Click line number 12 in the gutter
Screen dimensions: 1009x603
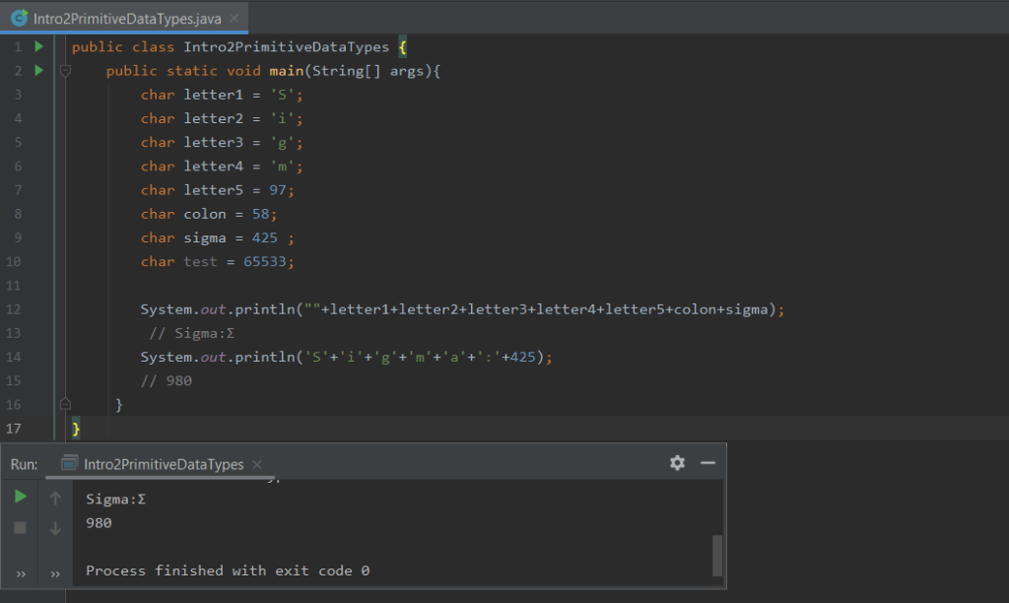[x=14, y=309]
